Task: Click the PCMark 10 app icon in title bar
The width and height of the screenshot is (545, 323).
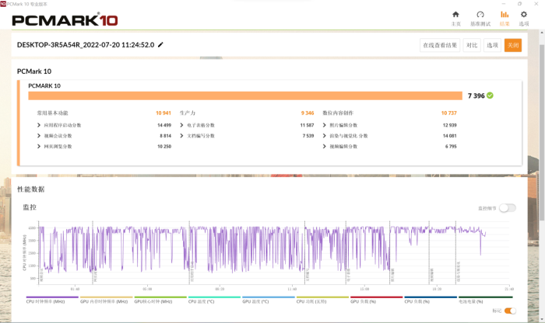Action: pos(3,4)
